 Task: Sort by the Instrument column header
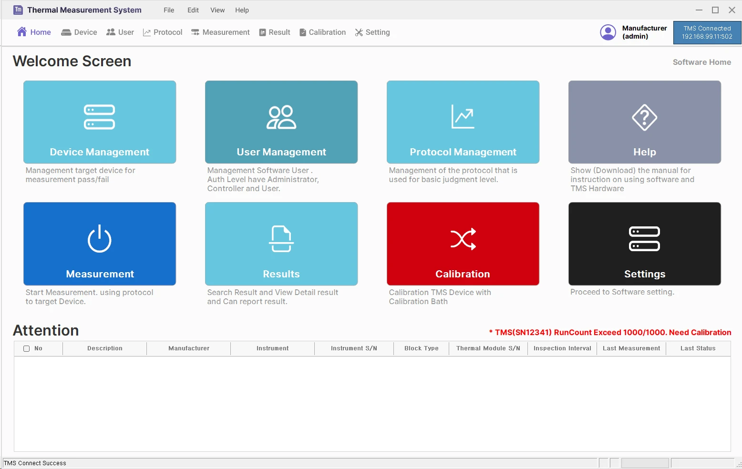tap(273, 348)
